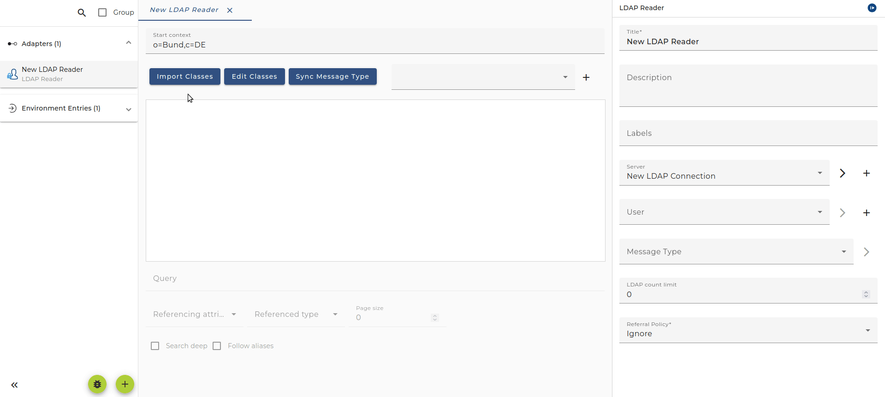The image size is (885, 397).
Task: Open the Message Type dropdown
Action: point(736,251)
